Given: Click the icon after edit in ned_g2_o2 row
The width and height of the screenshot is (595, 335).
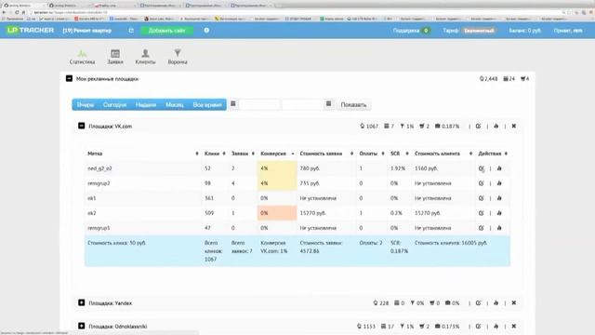Looking at the screenshot, I should click(x=499, y=168).
